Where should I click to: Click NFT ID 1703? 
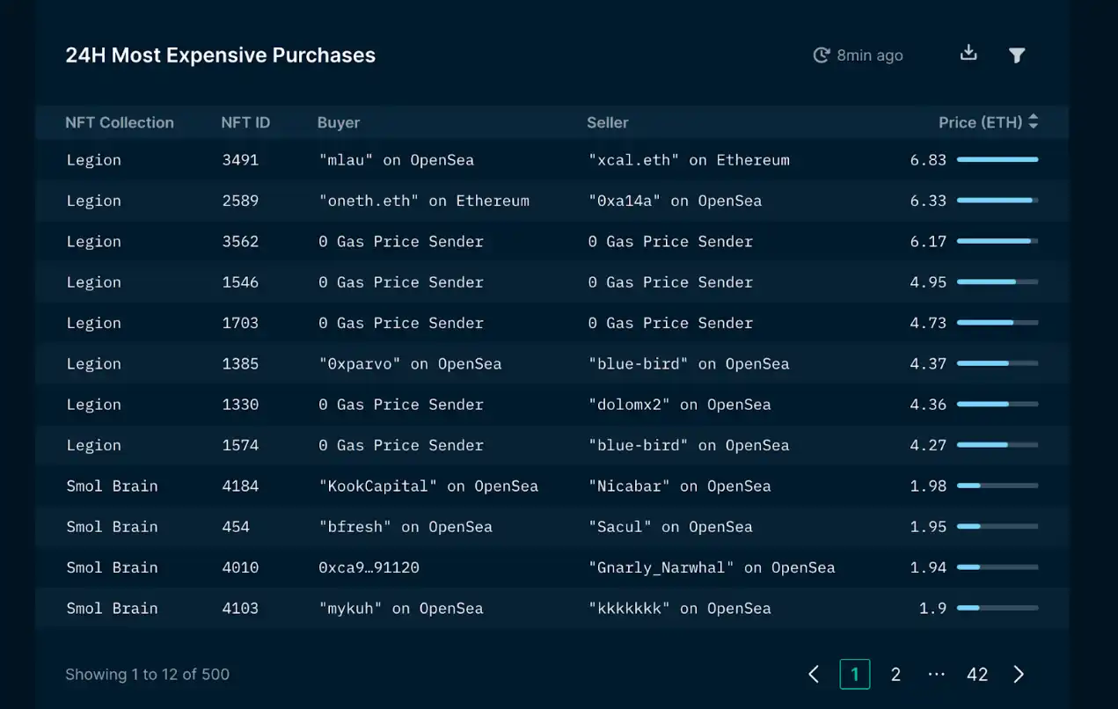coord(240,323)
